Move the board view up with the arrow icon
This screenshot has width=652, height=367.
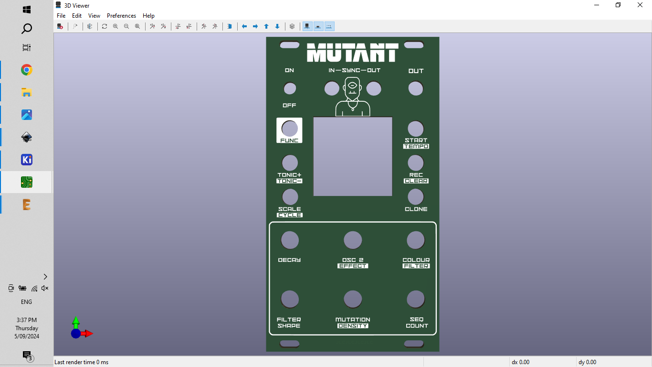click(x=266, y=26)
